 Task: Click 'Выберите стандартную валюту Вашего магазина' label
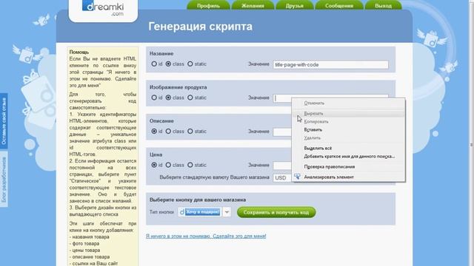point(214,177)
